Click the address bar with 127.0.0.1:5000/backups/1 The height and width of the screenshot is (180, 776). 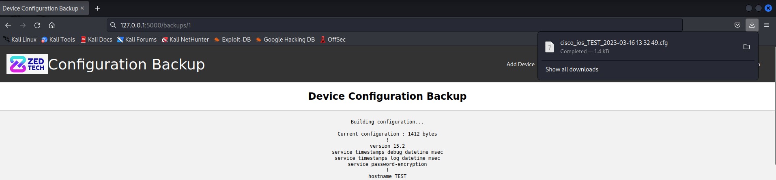(x=394, y=25)
